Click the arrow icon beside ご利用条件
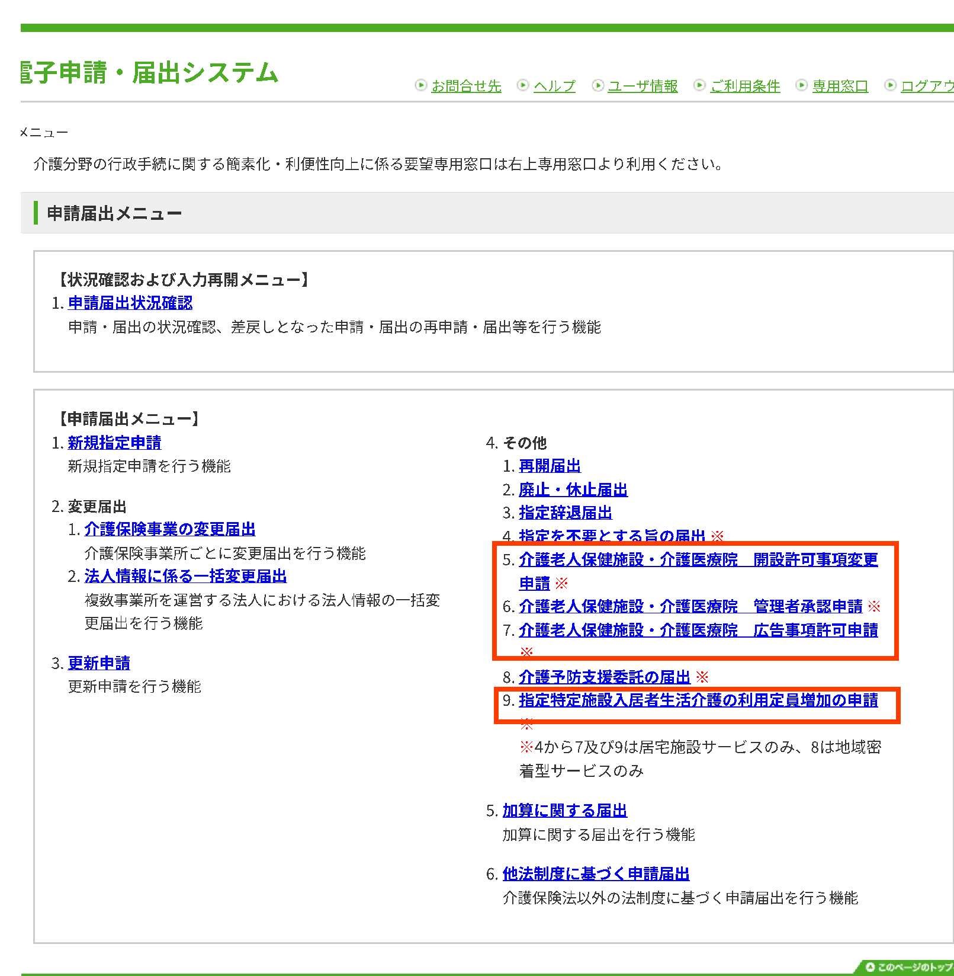 point(700,85)
